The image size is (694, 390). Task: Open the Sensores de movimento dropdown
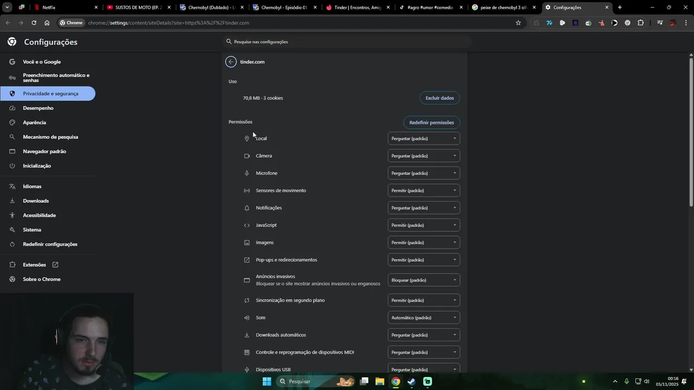click(424, 191)
